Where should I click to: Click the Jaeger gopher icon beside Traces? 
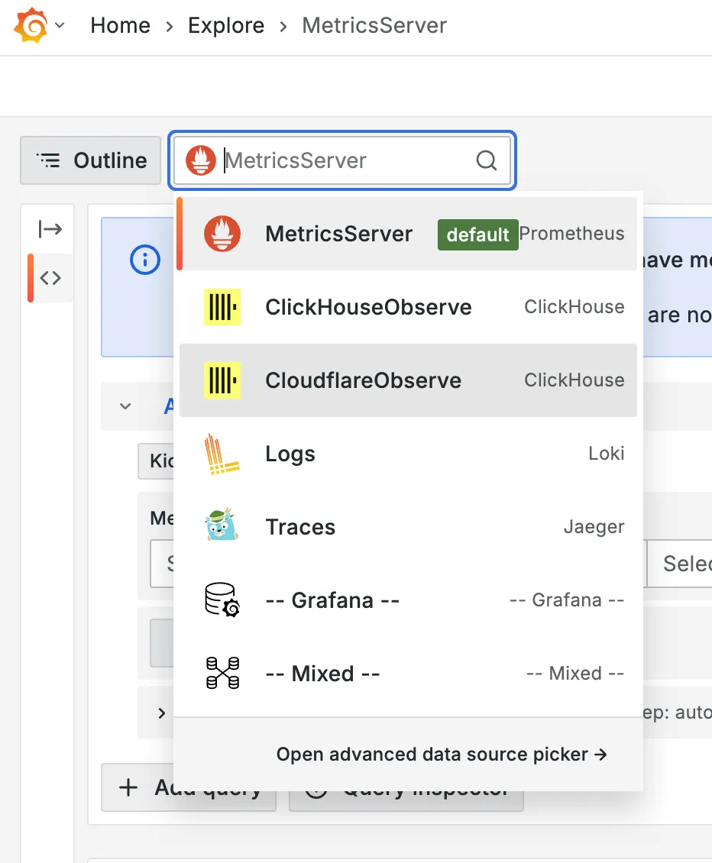pos(222,525)
